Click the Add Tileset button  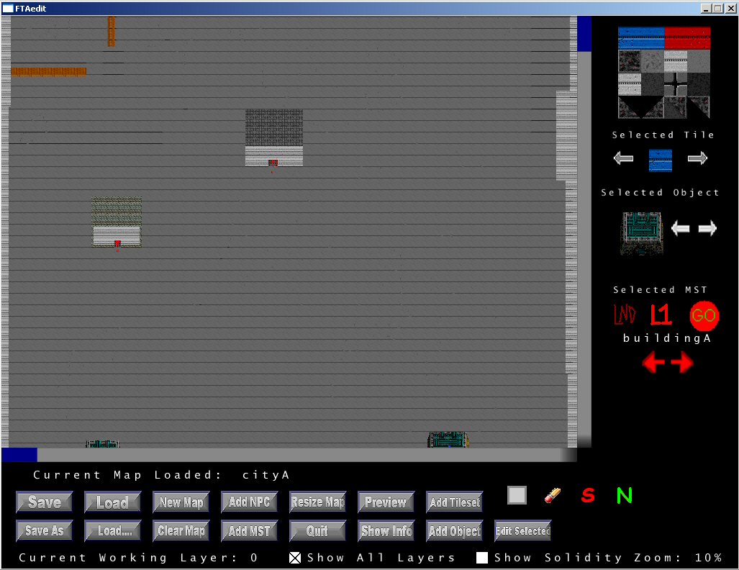(x=454, y=502)
